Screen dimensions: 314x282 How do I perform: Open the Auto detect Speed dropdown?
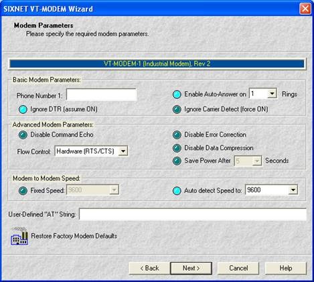tap(293, 190)
